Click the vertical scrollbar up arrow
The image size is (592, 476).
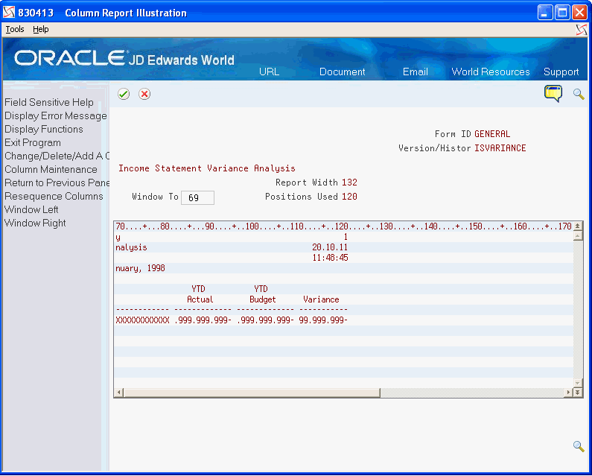pos(578,236)
